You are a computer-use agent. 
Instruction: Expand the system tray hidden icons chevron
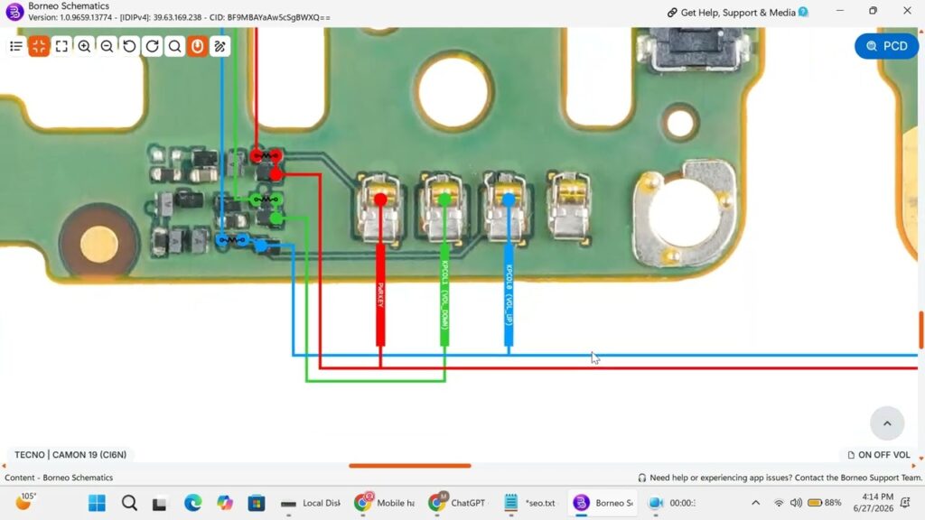(755, 503)
